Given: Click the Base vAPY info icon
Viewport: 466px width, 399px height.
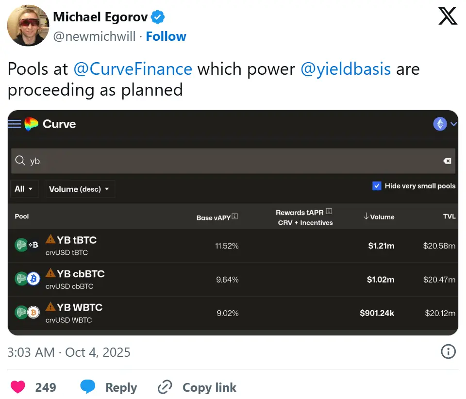Looking at the screenshot, I should (x=235, y=217).
